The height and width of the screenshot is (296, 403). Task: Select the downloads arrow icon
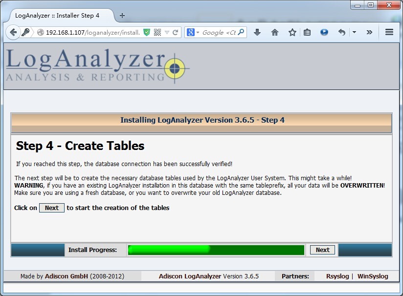(x=257, y=32)
